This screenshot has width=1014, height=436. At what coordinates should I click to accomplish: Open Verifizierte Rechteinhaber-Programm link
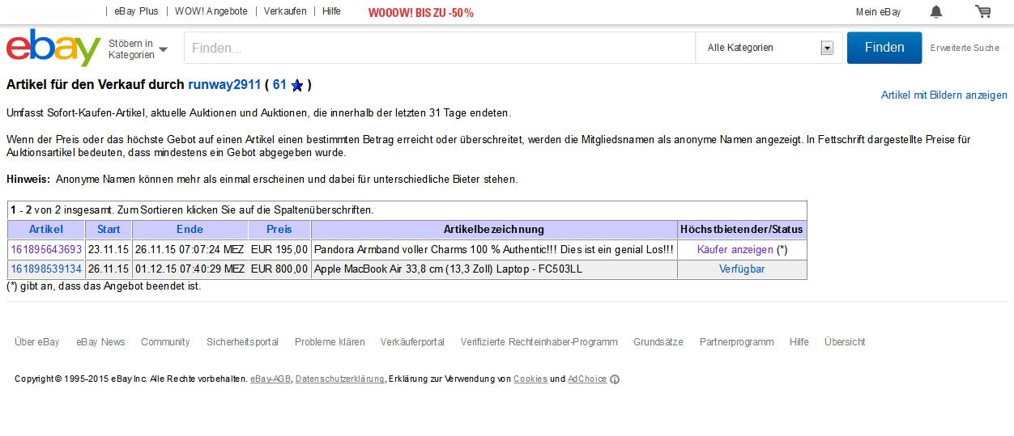pyautogui.click(x=539, y=342)
